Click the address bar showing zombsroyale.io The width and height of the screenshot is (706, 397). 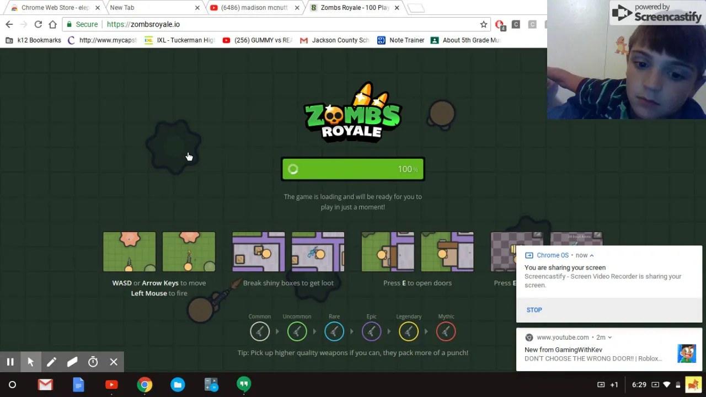[276, 24]
